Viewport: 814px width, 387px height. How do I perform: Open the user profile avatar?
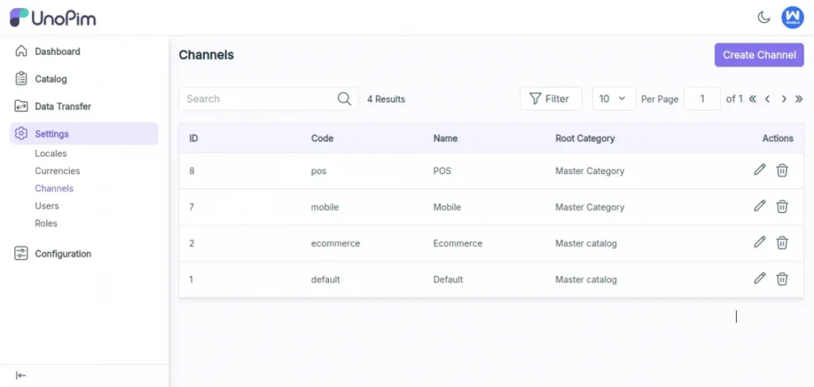pos(792,17)
